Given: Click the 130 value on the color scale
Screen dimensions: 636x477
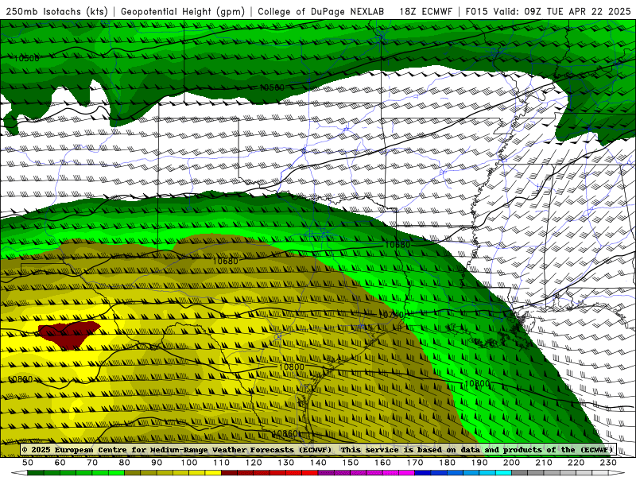Looking at the screenshot, I should pos(286,463).
